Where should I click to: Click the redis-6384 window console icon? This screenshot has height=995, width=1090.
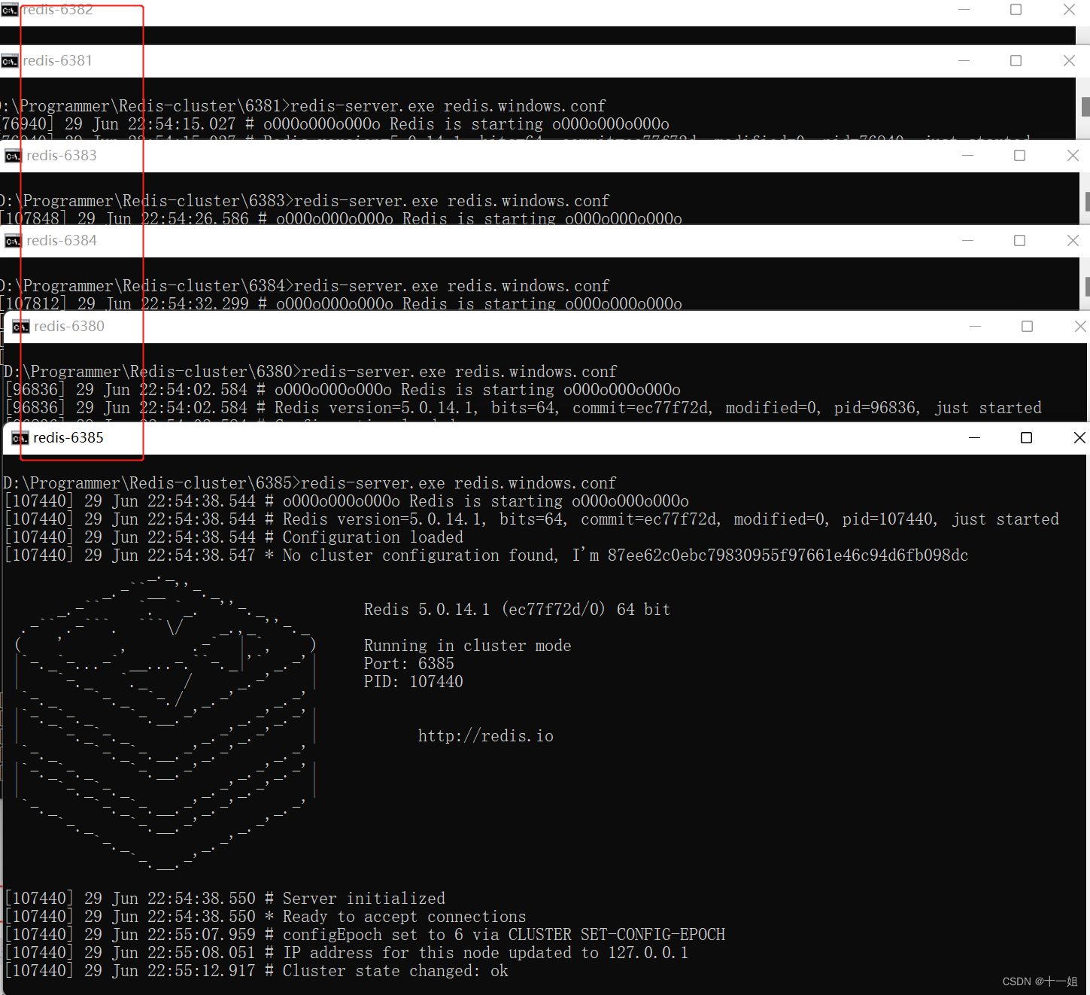13,241
